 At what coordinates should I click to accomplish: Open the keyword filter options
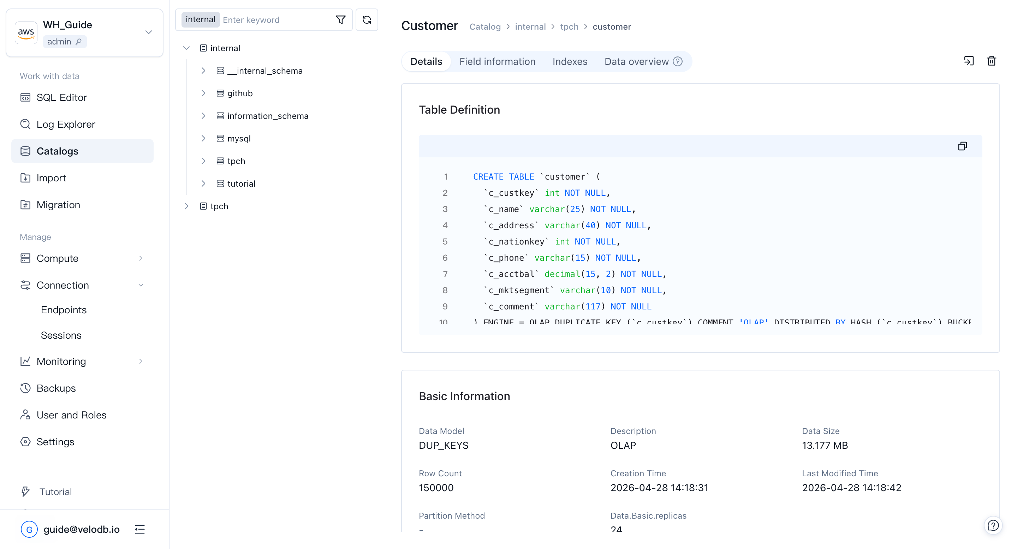tap(340, 19)
